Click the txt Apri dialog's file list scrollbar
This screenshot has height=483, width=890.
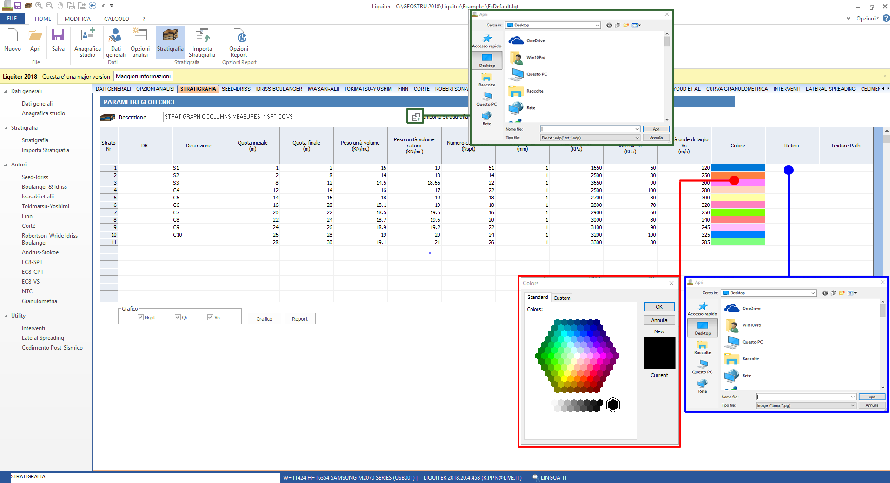tap(667, 77)
